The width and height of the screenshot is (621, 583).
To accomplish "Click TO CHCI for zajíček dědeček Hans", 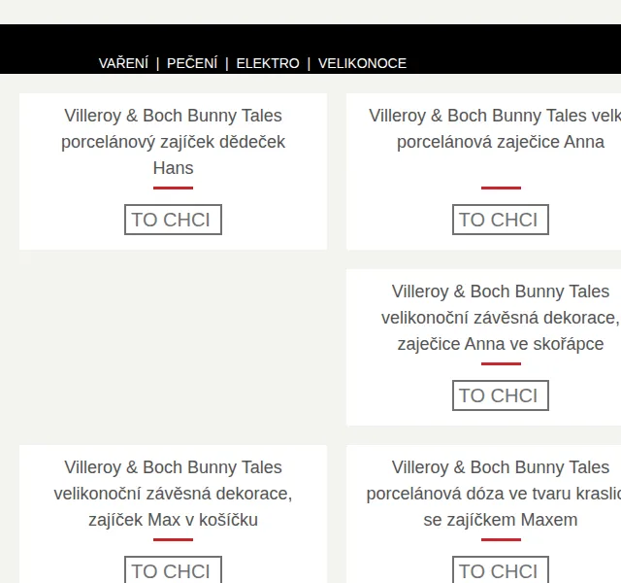I will point(173,220).
